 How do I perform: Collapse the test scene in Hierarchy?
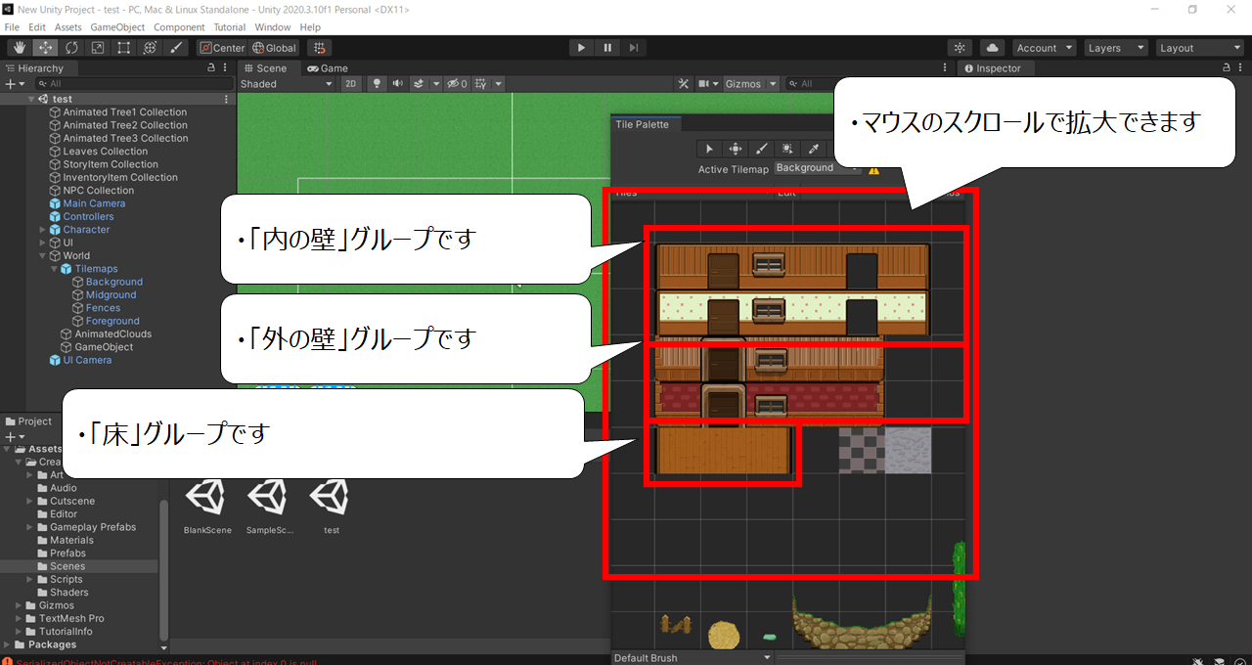pos(32,99)
